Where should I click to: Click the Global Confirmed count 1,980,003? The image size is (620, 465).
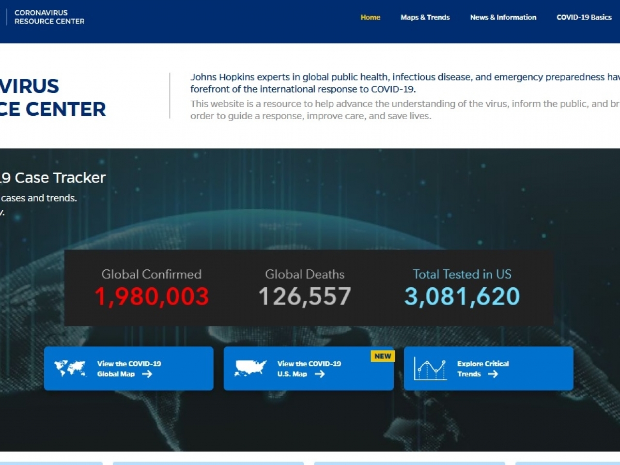pos(152,296)
